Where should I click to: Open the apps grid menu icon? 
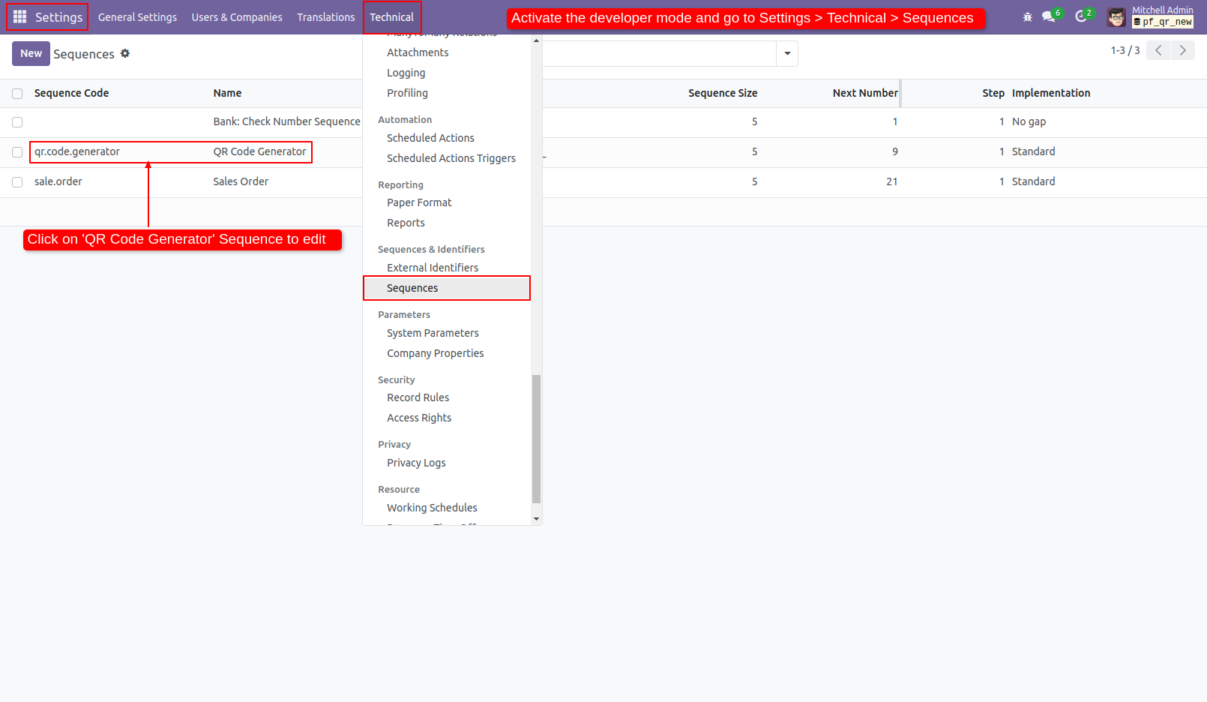tap(19, 16)
